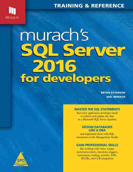The image size is (133, 172).
Task: Click author name Joel Murach
Action: coord(116,97)
